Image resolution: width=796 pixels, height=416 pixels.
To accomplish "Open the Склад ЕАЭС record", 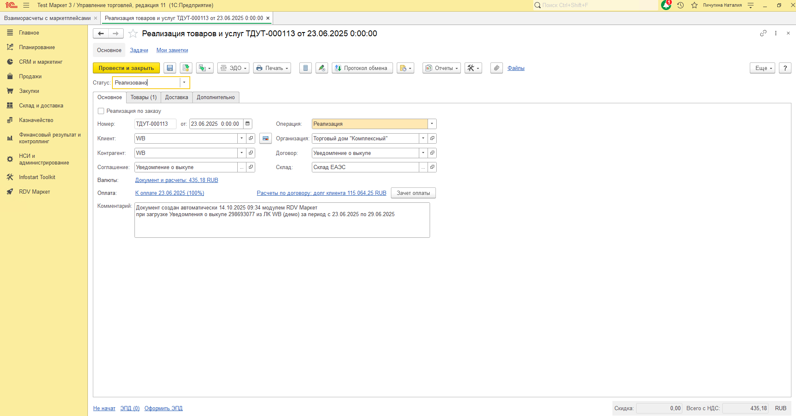I will [432, 167].
